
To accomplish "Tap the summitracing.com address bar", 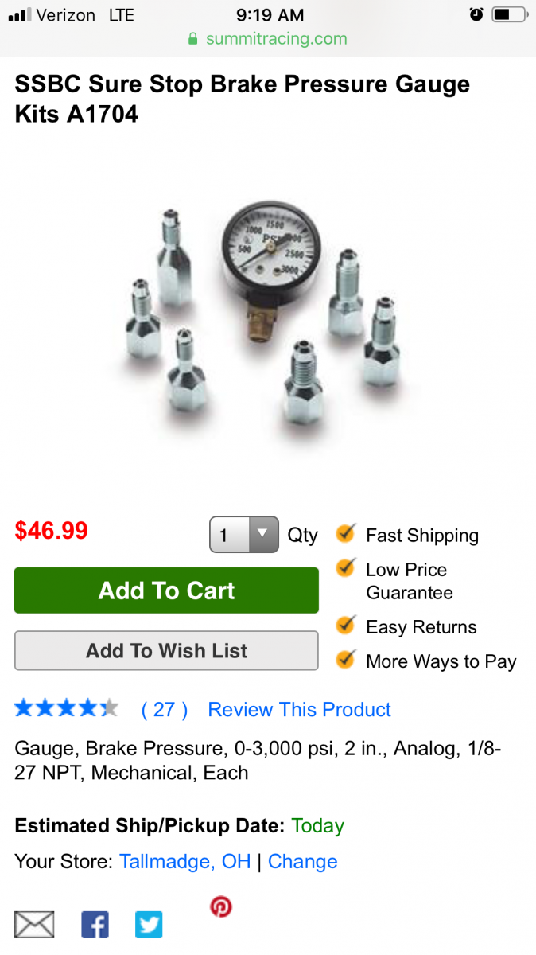I will pyautogui.click(x=268, y=38).
